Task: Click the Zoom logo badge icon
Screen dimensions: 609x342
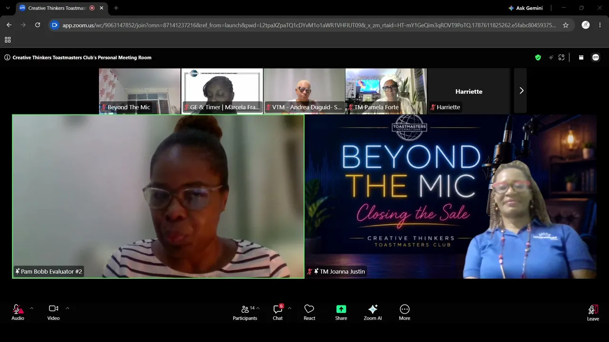Action: (596, 57)
